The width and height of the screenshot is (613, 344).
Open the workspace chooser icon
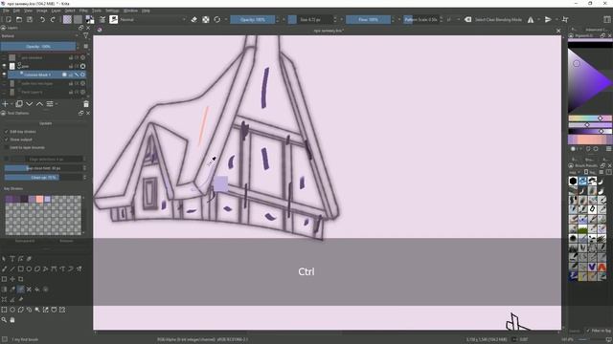tap(606, 19)
